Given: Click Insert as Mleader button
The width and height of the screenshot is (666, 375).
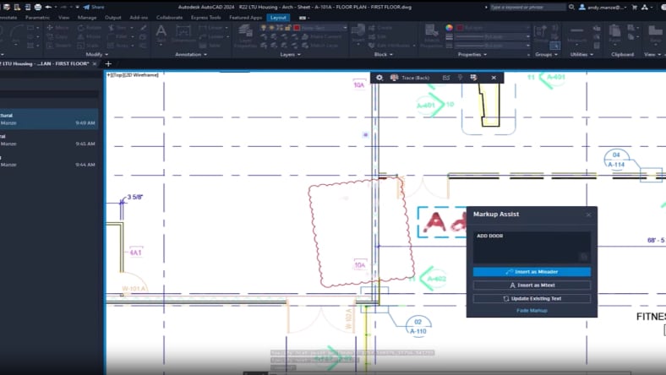Looking at the screenshot, I should 532,272.
